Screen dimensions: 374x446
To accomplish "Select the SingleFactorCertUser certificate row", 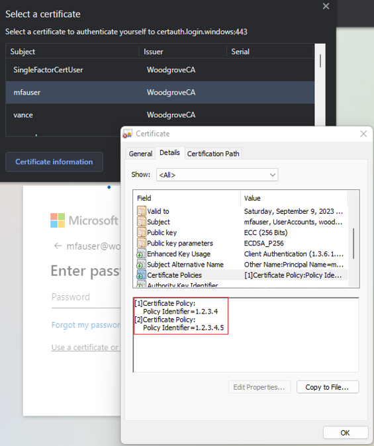I will pyautogui.click(x=160, y=70).
